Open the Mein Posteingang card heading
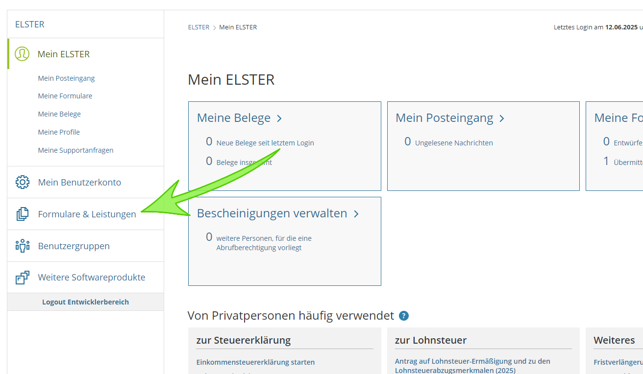Image resolution: width=643 pixels, height=374 pixels. pos(445,118)
